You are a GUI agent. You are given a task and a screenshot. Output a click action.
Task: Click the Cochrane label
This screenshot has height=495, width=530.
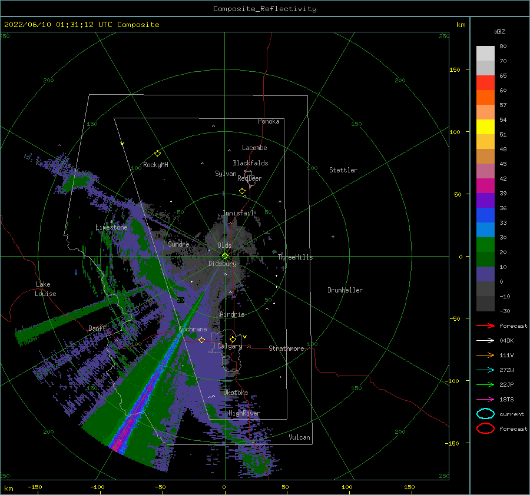tap(193, 329)
